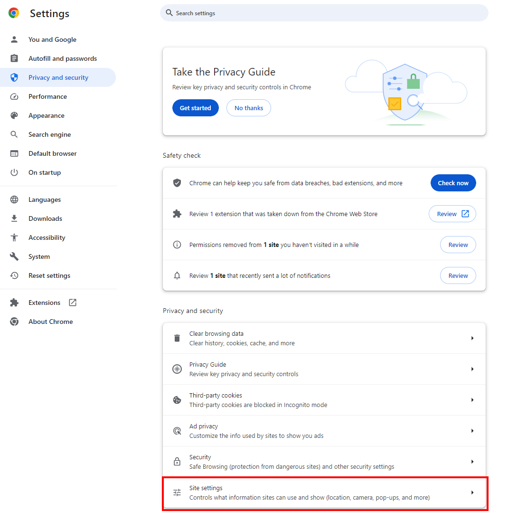The image size is (508, 521).
Task: Click the info circle icon in permissions row
Action: [177, 245]
